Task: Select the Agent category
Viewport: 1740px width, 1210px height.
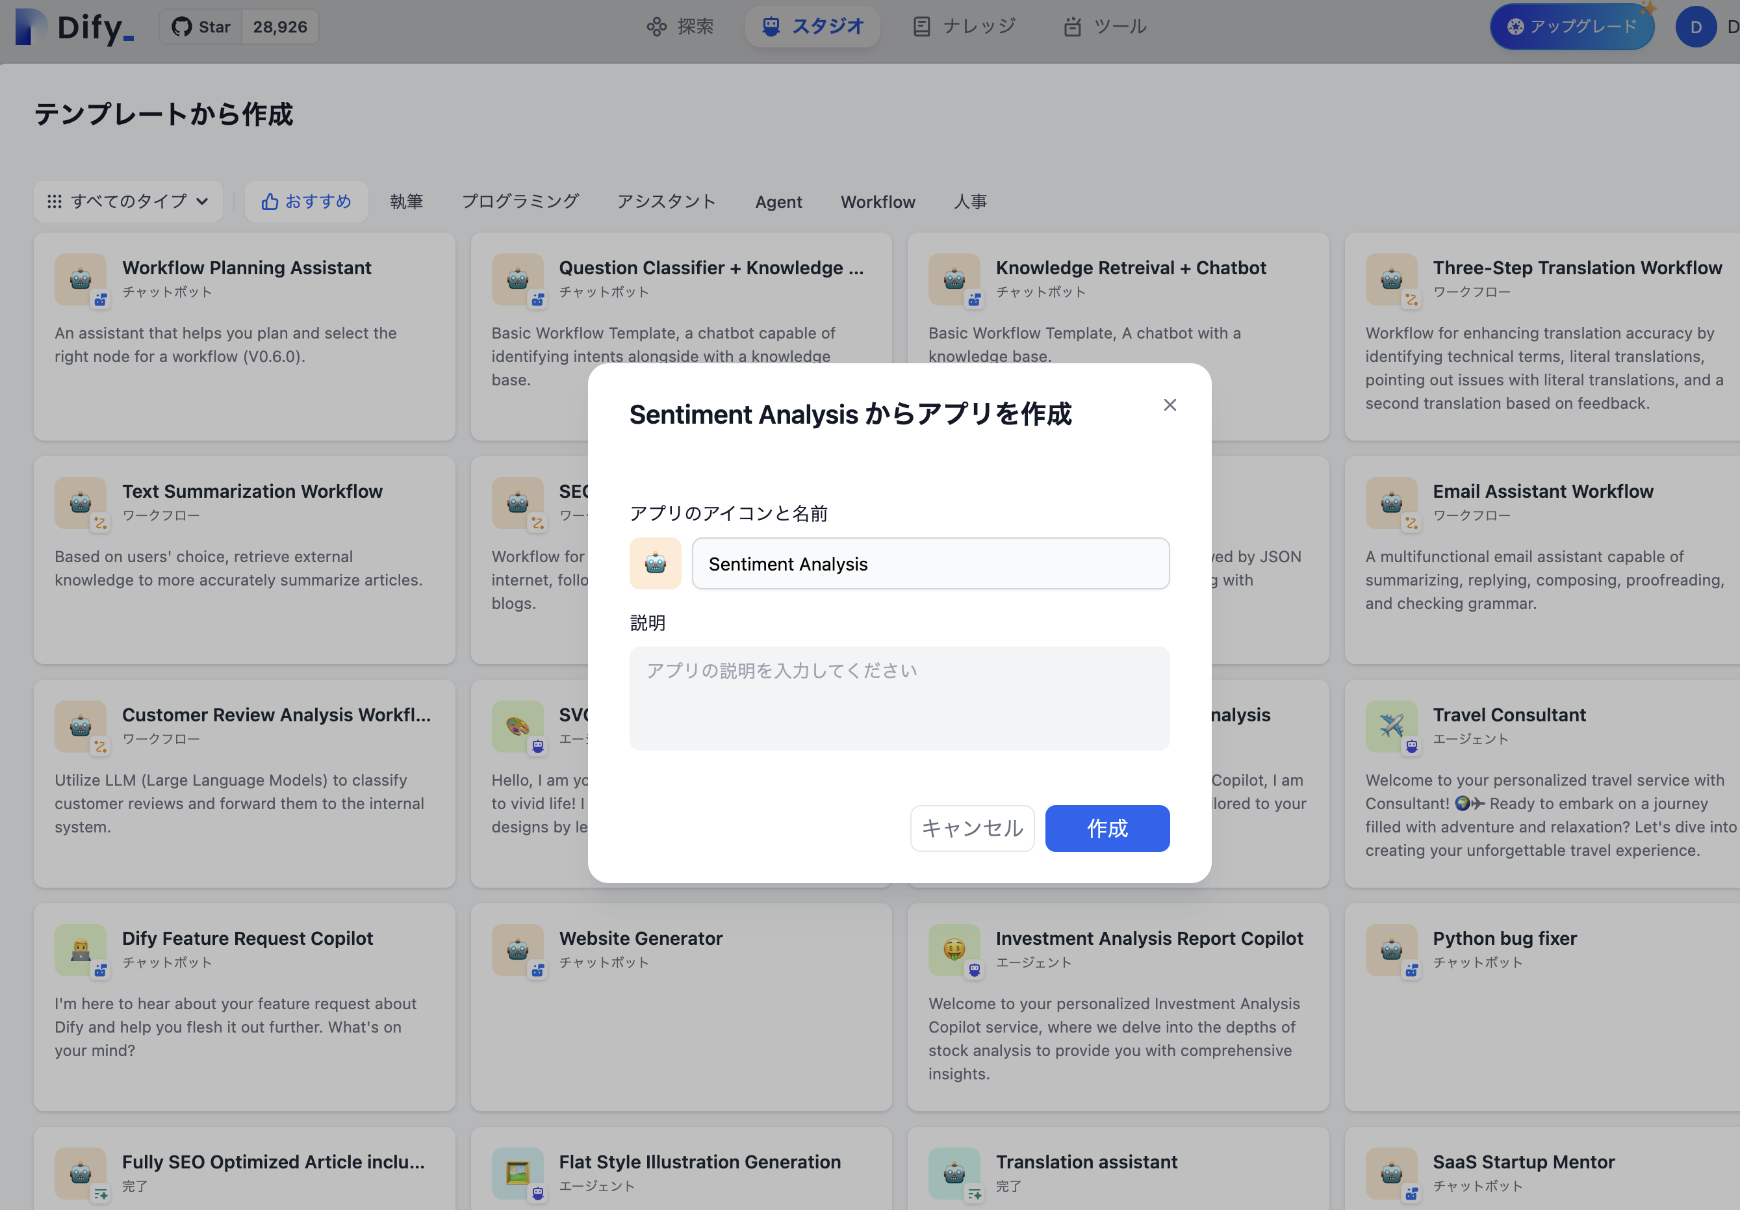Action: pyautogui.click(x=778, y=201)
